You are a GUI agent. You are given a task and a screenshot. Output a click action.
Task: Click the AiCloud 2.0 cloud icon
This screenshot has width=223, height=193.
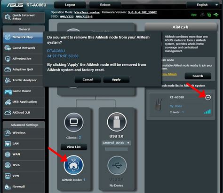(8, 113)
